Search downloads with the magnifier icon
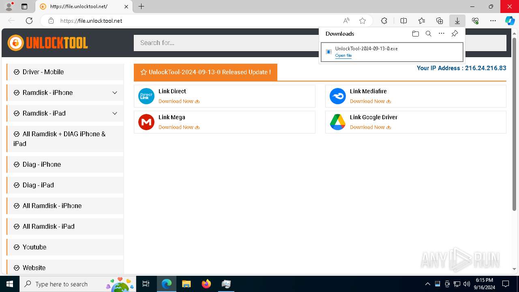This screenshot has height=292, width=519. (428, 34)
